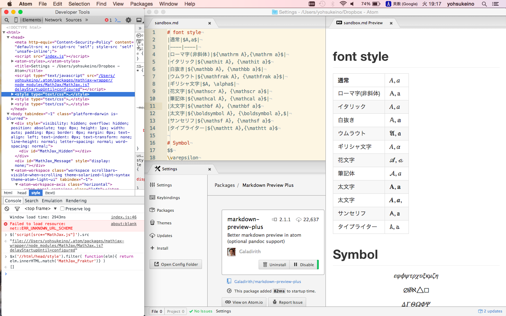Click the File 0 status bar entry
506x316 pixels.
point(157,311)
